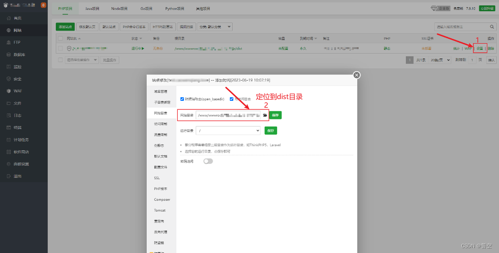Click the shield icon next to the site name
The image size is (499, 253).
(69, 48)
